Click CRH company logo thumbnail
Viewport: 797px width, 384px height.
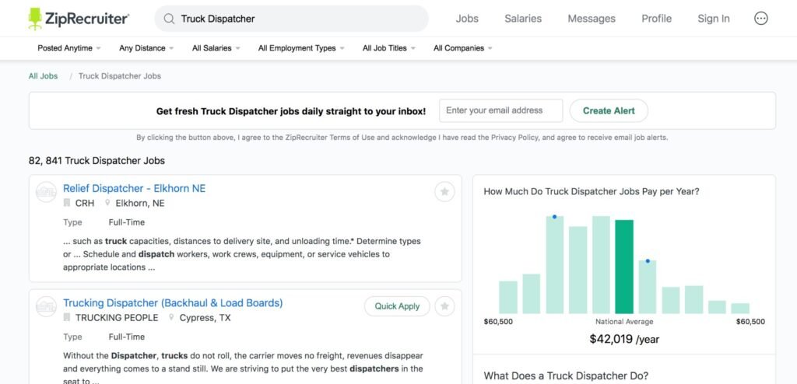click(x=46, y=192)
